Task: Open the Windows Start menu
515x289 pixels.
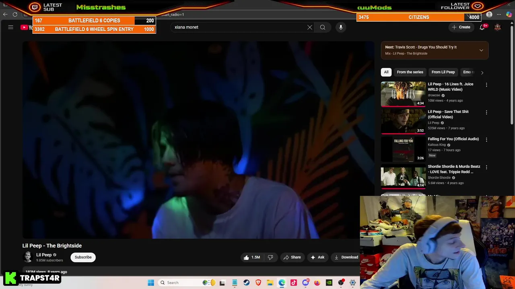Action: 151,283
